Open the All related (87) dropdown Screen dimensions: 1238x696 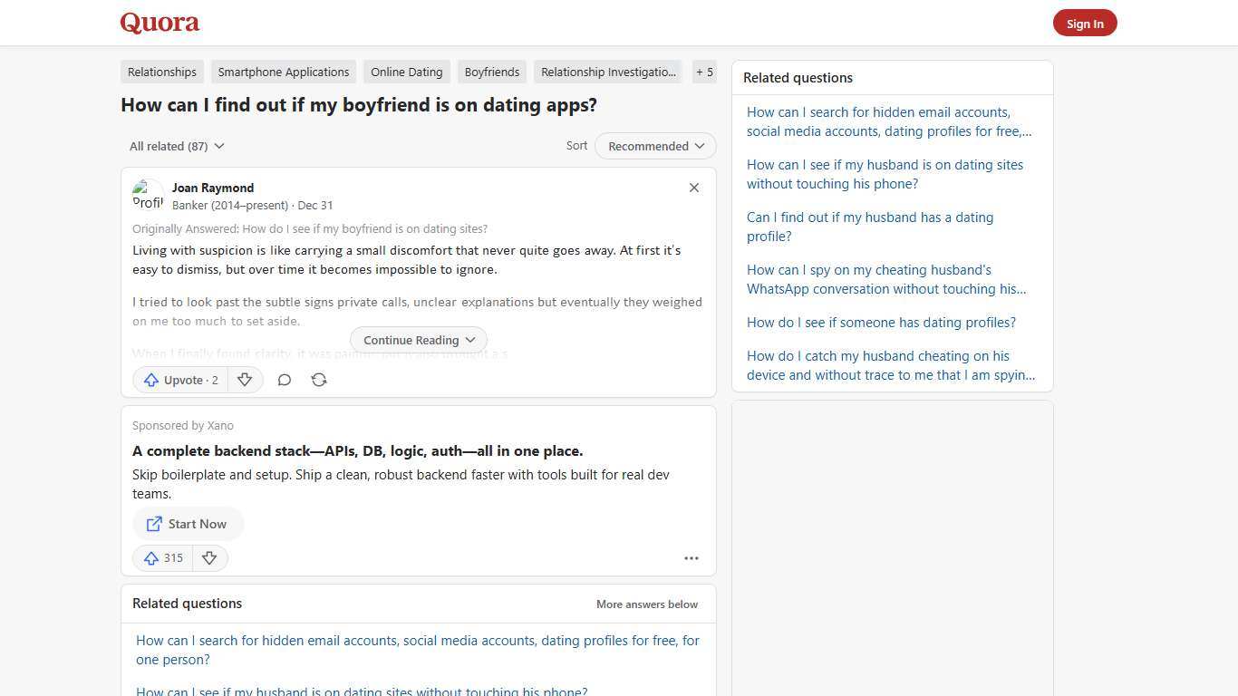point(177,146)
